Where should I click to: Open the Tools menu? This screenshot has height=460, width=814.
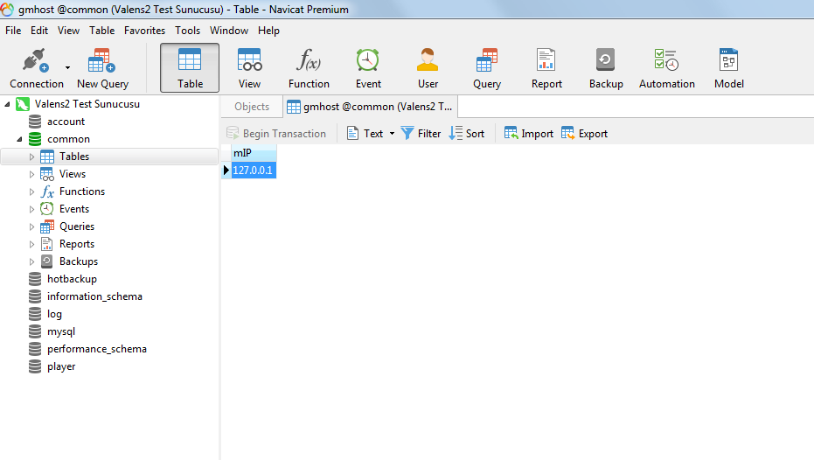pos(187,31)
